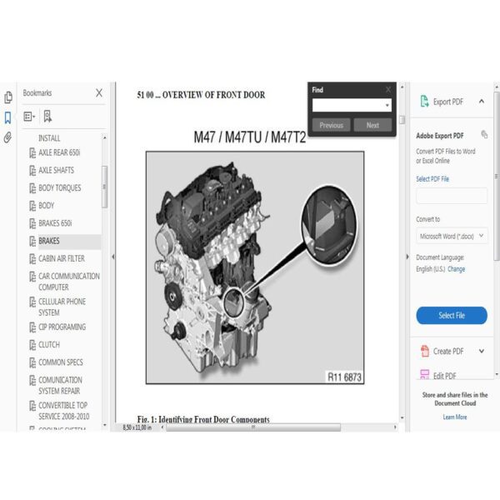Image resolution: width=500 pixels, height=500 pixels.
Task: Click the COMMON SPECS bookmark page icon
Action: point(32,362)
